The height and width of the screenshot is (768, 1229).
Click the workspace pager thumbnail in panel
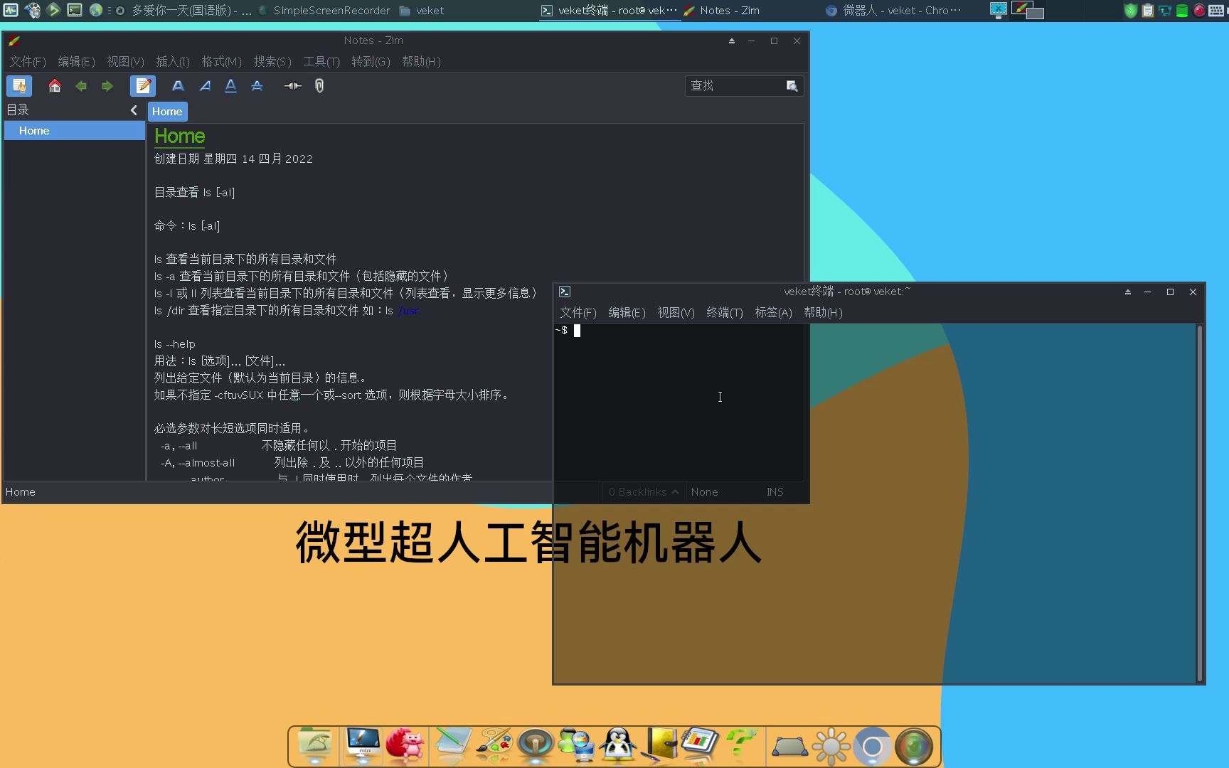point(1028,10)
